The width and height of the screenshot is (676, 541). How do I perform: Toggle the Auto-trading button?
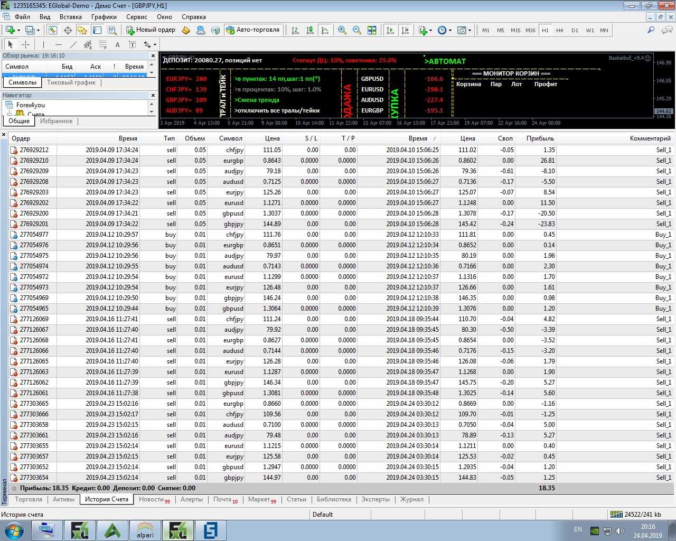252,30
